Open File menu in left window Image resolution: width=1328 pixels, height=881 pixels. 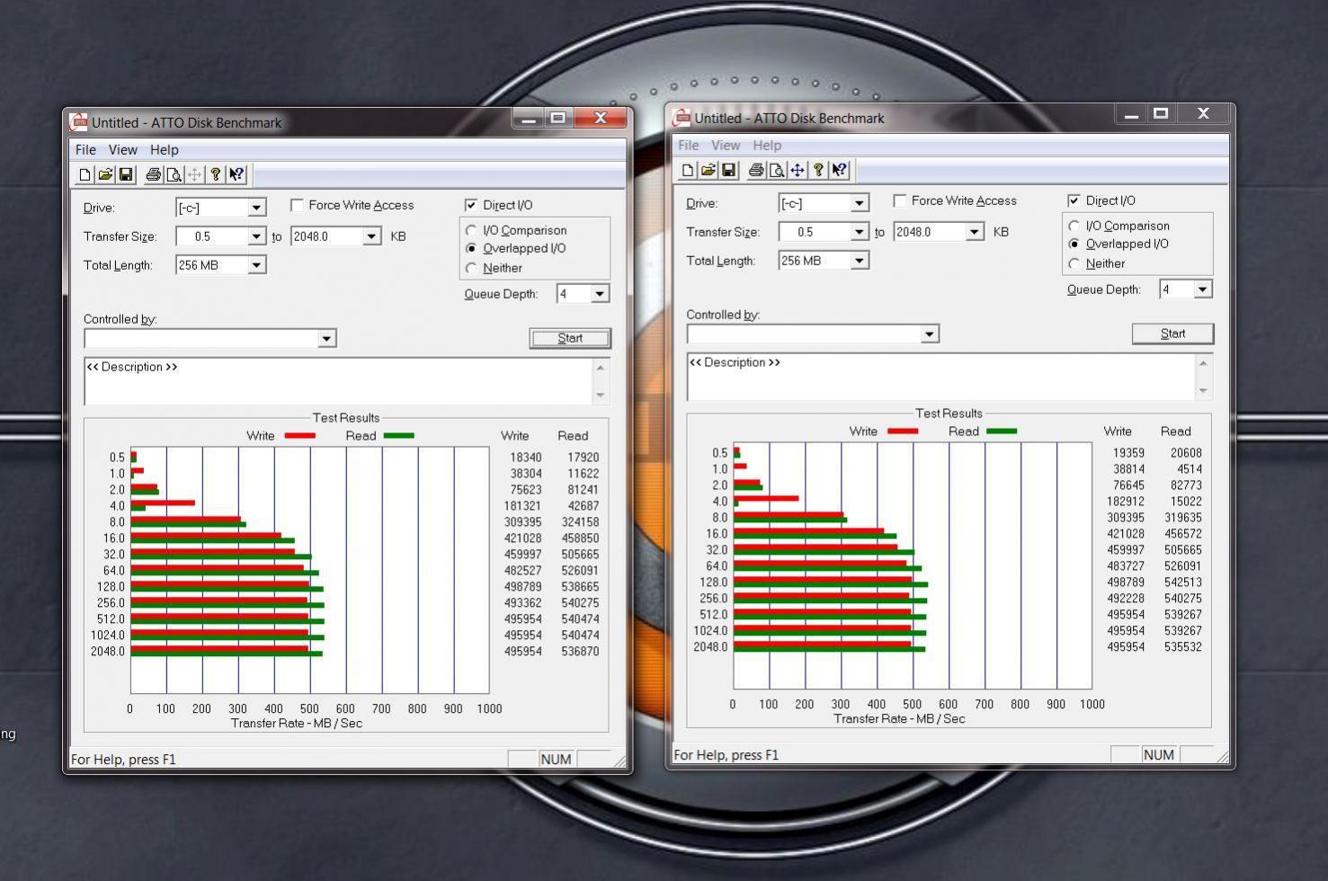pos(85,150)
